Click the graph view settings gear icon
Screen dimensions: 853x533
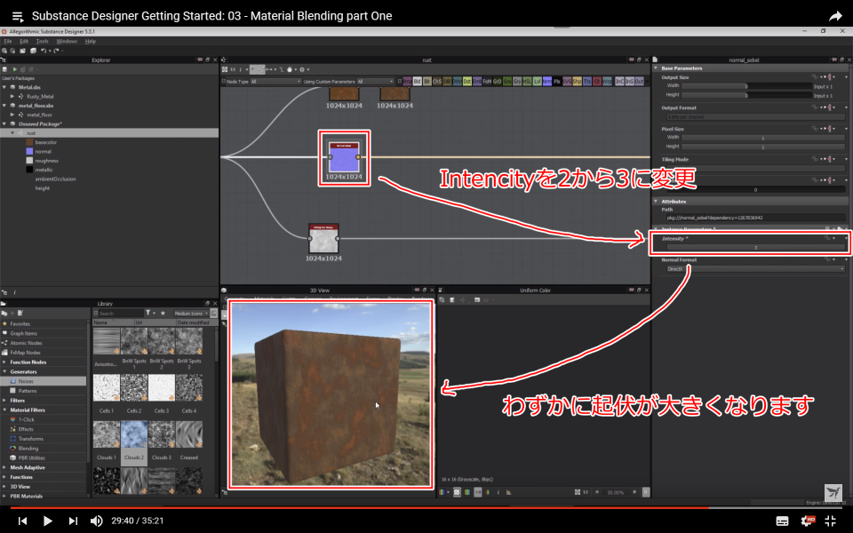[302, 69]
